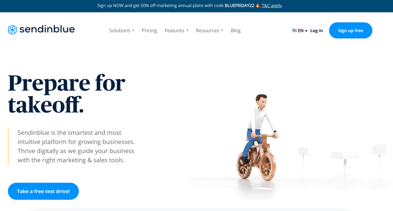Click the Prepare for takeoff headline
This screenshot has width=393, height=211.
67,93
